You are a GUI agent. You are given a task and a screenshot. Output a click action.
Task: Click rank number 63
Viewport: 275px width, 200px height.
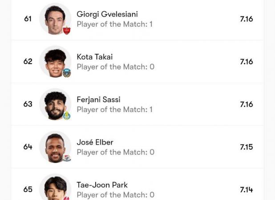tap(28, 104)
